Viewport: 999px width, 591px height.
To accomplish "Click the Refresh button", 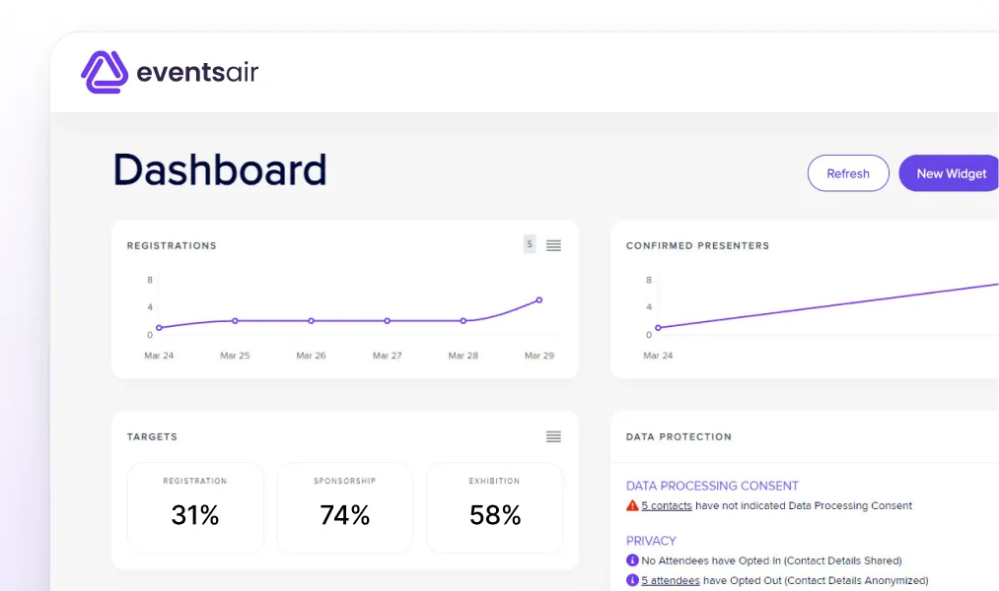I will (848, 173).
